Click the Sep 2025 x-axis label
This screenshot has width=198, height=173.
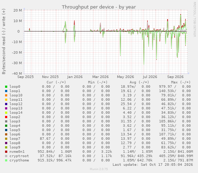point(25,77)
